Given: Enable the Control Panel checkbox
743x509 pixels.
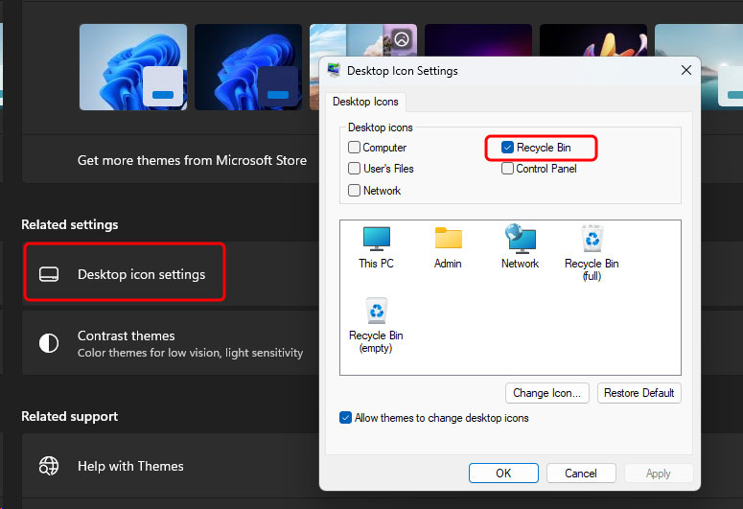Looking at the screenshot, I should 507,169.
